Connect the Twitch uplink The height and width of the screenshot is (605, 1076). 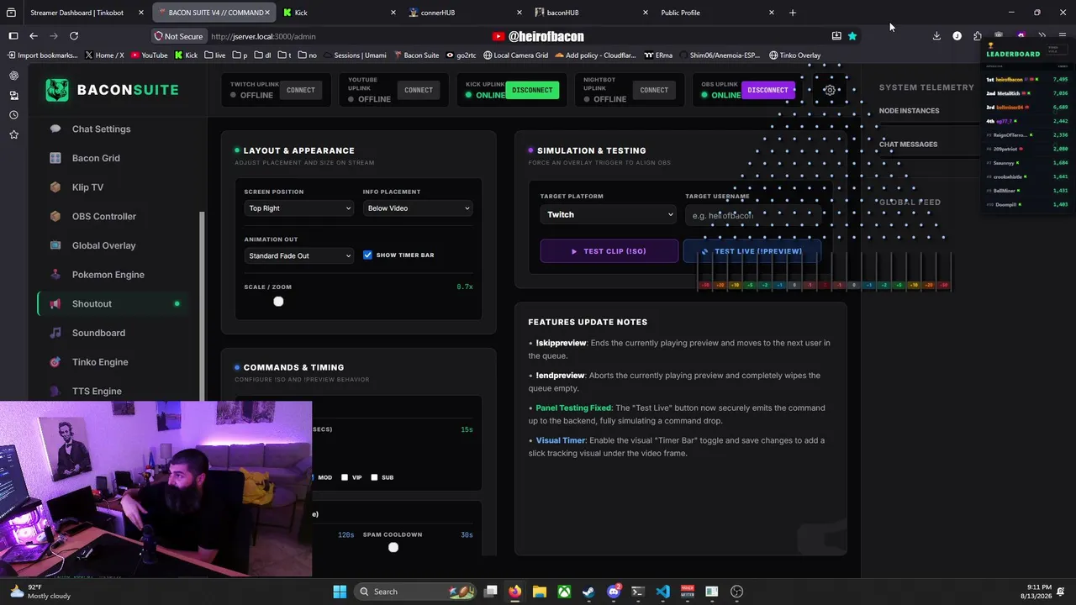click(x=300, y=90)
